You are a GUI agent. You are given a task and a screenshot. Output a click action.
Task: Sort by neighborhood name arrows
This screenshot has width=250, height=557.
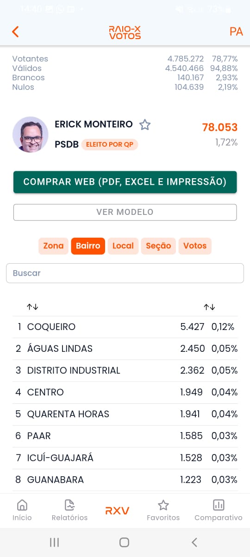pos(32,307)
